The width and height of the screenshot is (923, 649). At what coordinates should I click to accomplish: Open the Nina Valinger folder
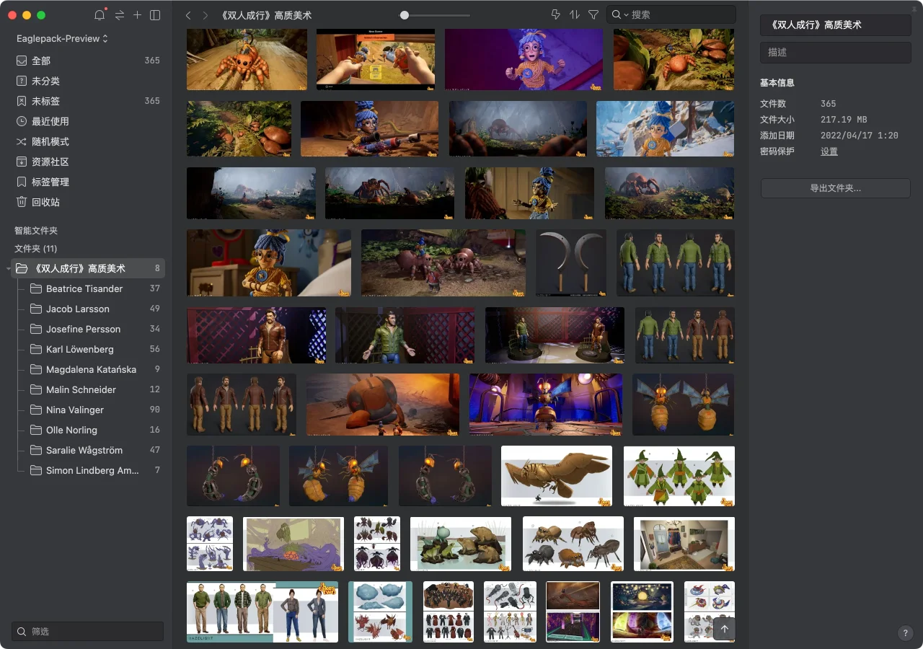pyautogui.click(x=94, y=410)
